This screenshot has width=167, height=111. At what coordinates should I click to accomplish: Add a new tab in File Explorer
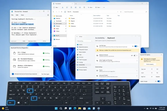[76, 4]
